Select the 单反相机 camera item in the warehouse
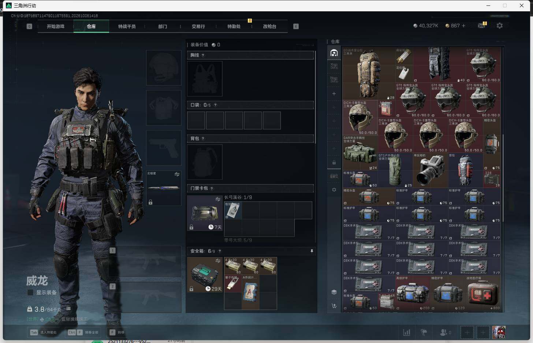This screenshot has height=343, width=533. pyautogui.click(x=430, y=170)
